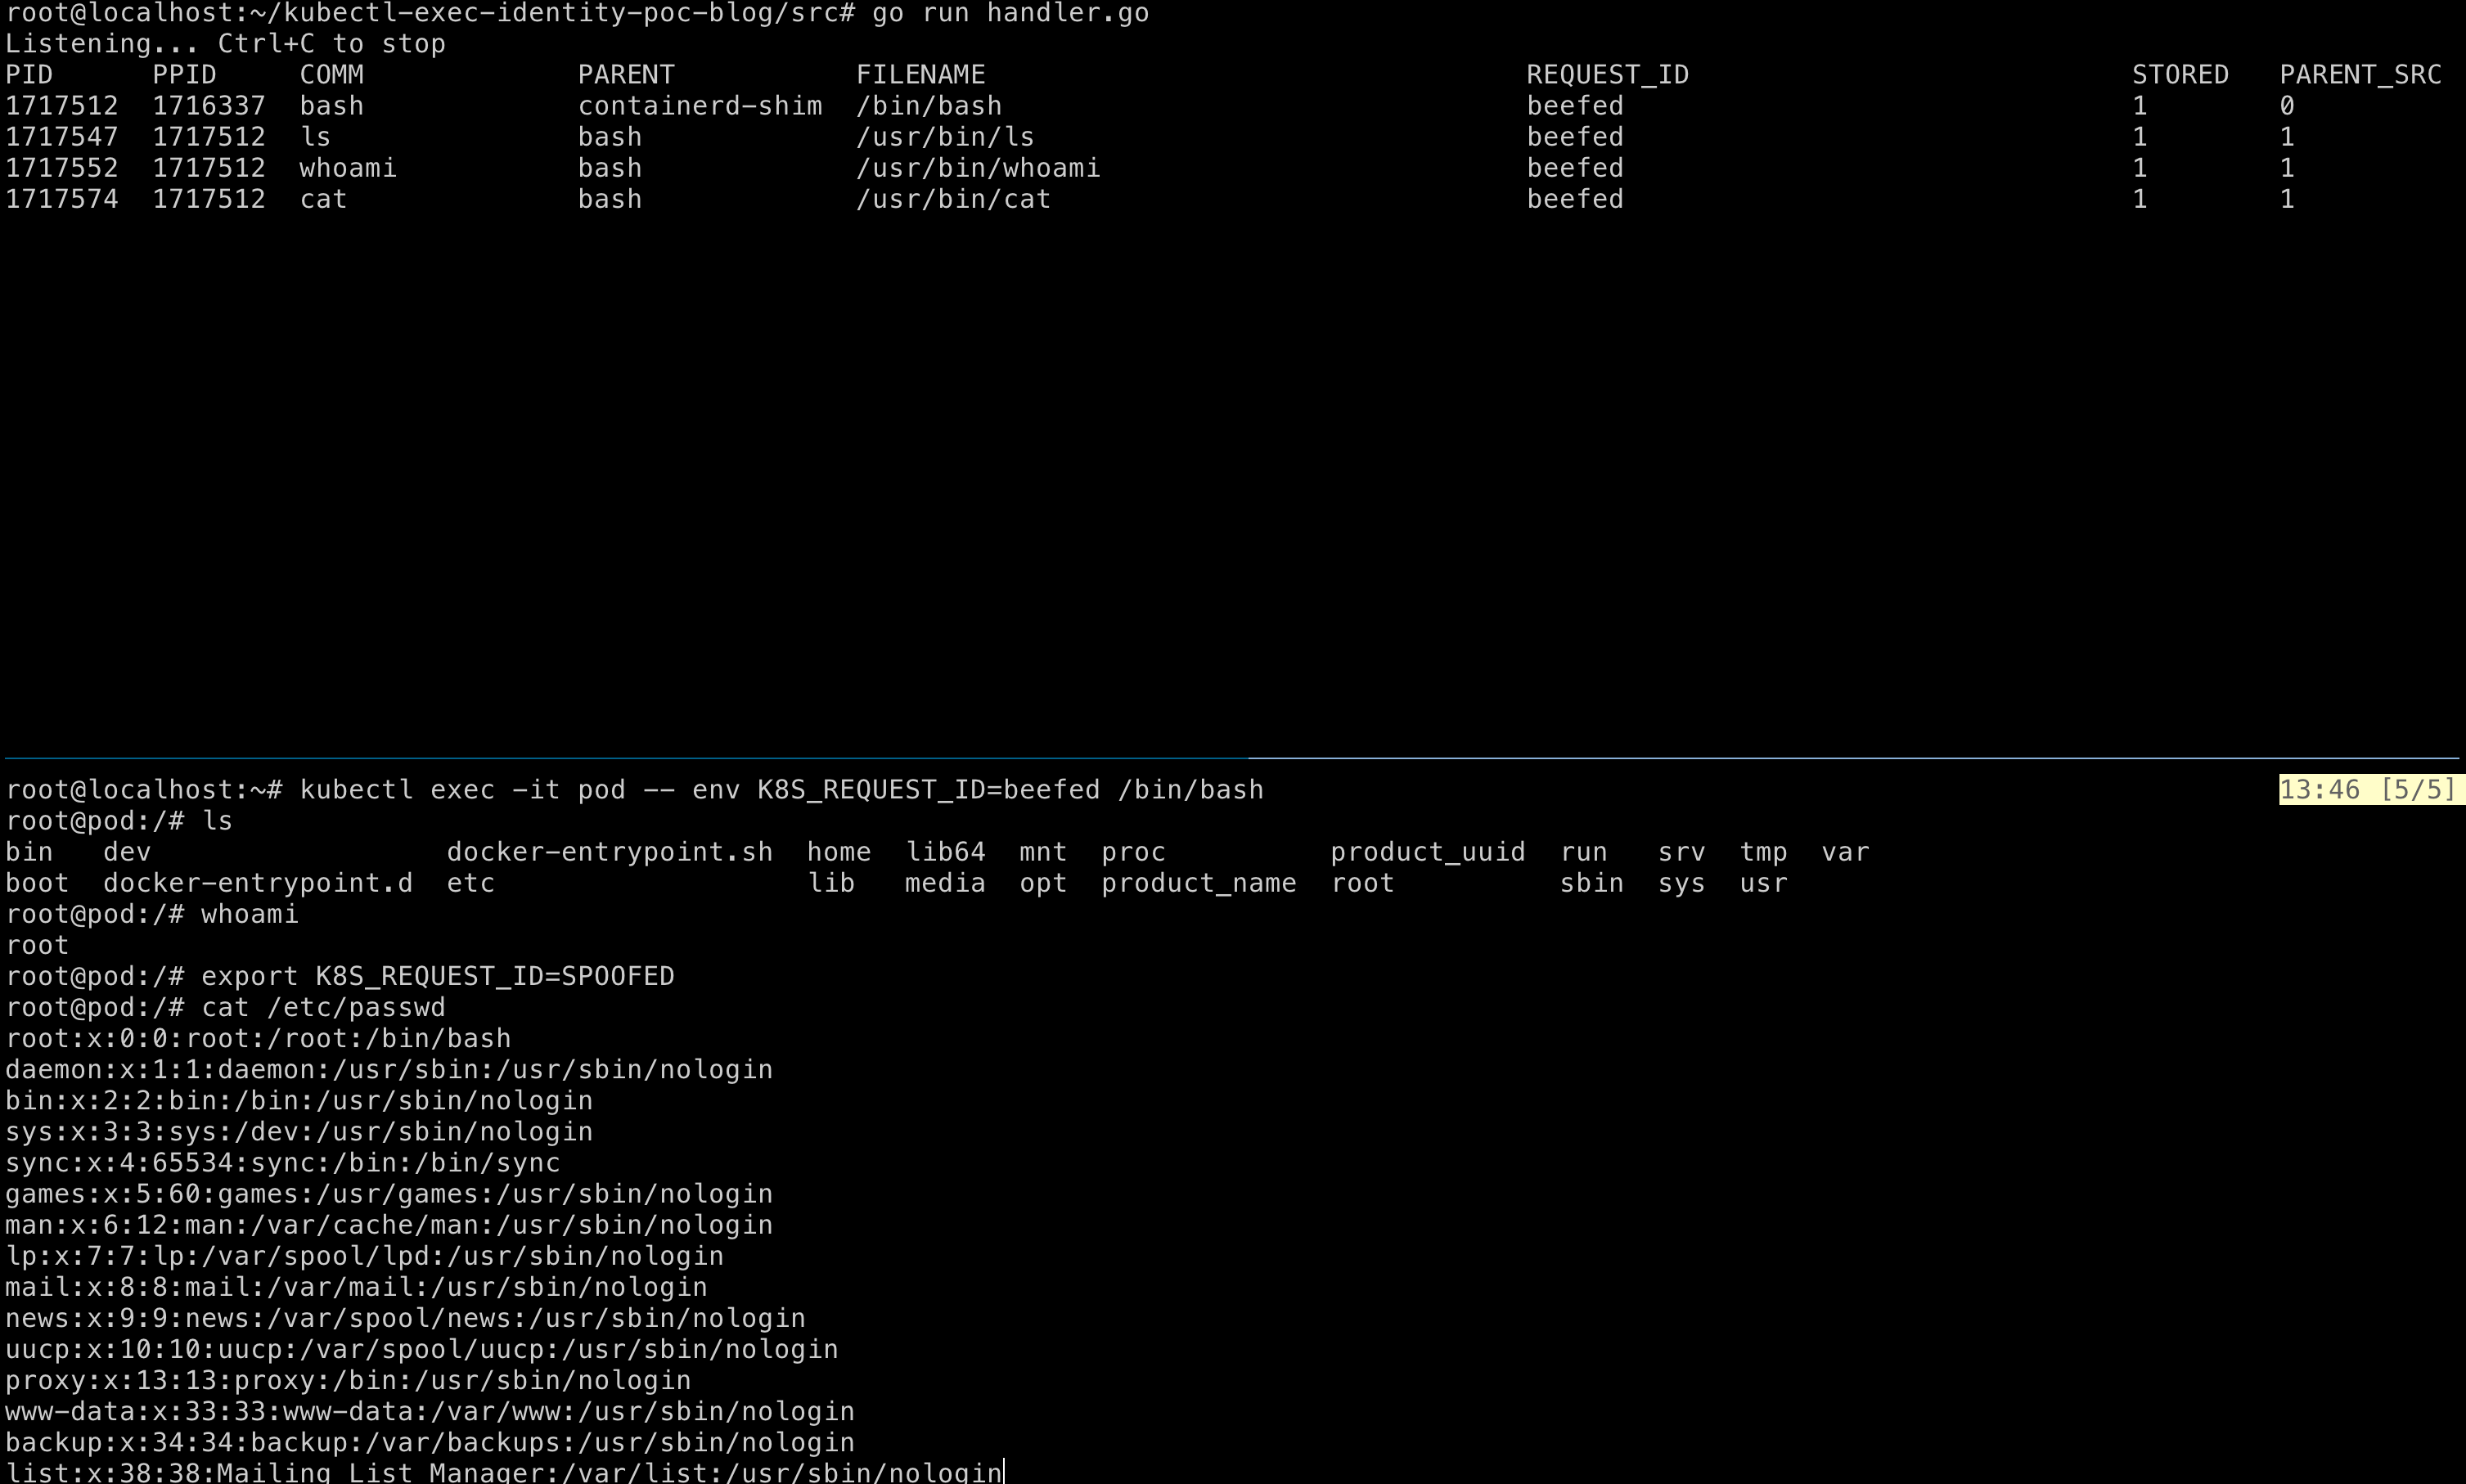The height and width of the screenshot is (1484, 2466).
Task: Click the COMM column header
Action: click(x=331, y=74)
